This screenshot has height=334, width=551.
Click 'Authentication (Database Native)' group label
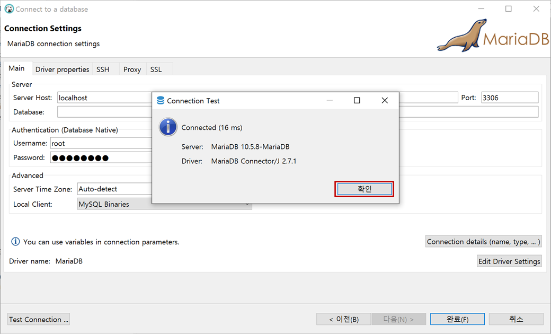[x=65, y=130]
